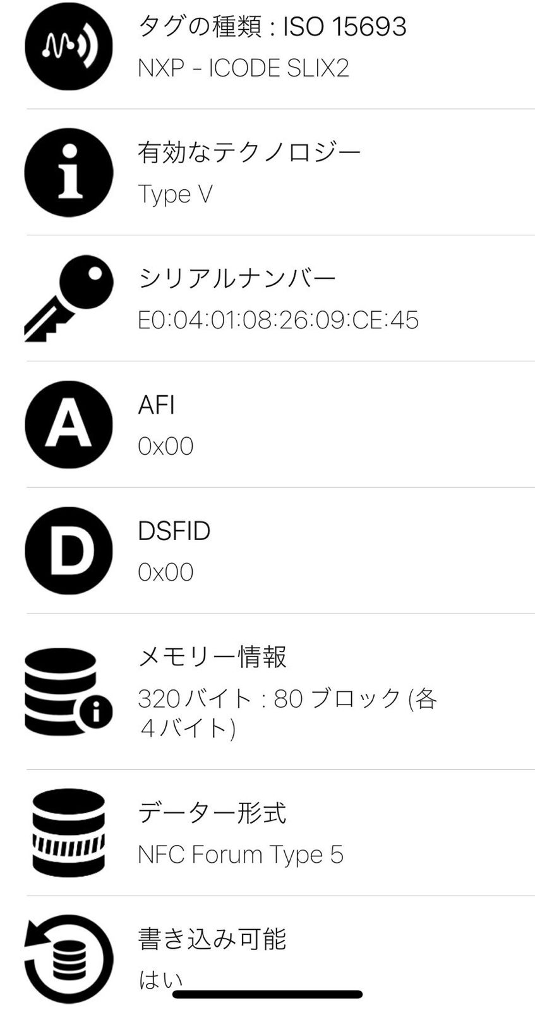Tap the iOS home indicator bar
The height and width of the screenshot is (1012, 535).
[267, 994]
